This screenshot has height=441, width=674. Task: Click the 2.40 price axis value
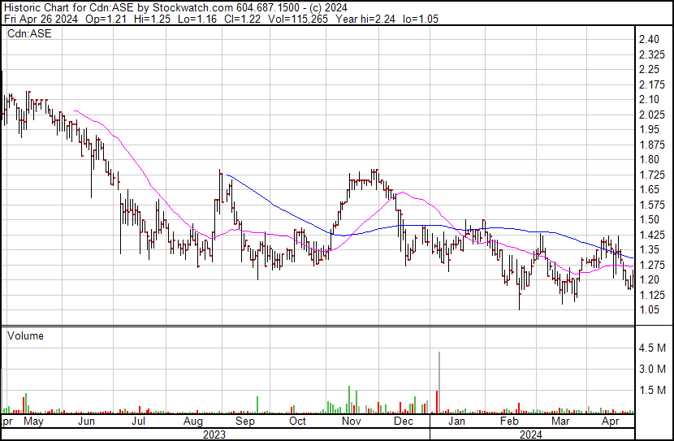(x=649, y=40)
